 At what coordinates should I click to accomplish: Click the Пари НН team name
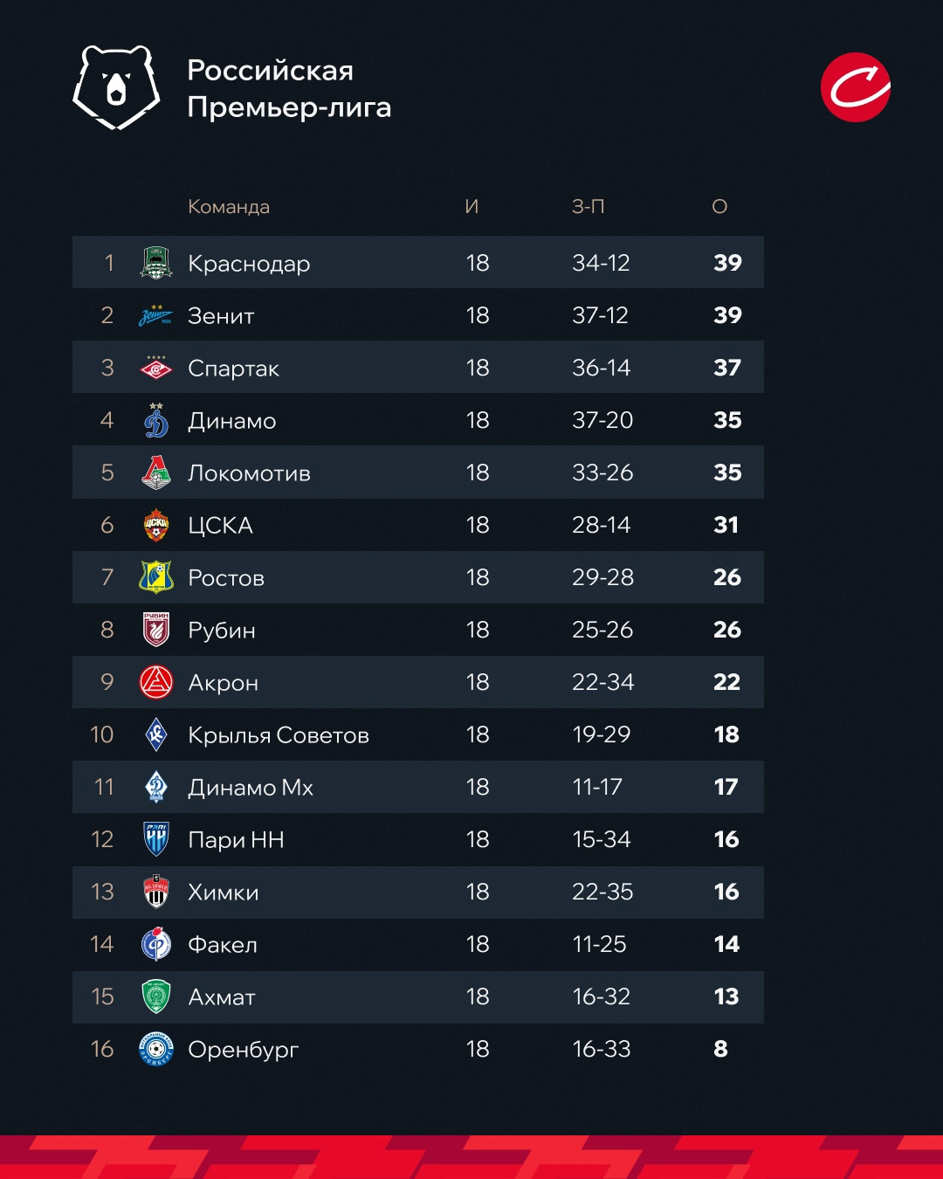[237, 840]
